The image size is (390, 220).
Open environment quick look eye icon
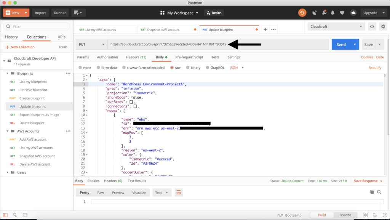coord(373,26)
